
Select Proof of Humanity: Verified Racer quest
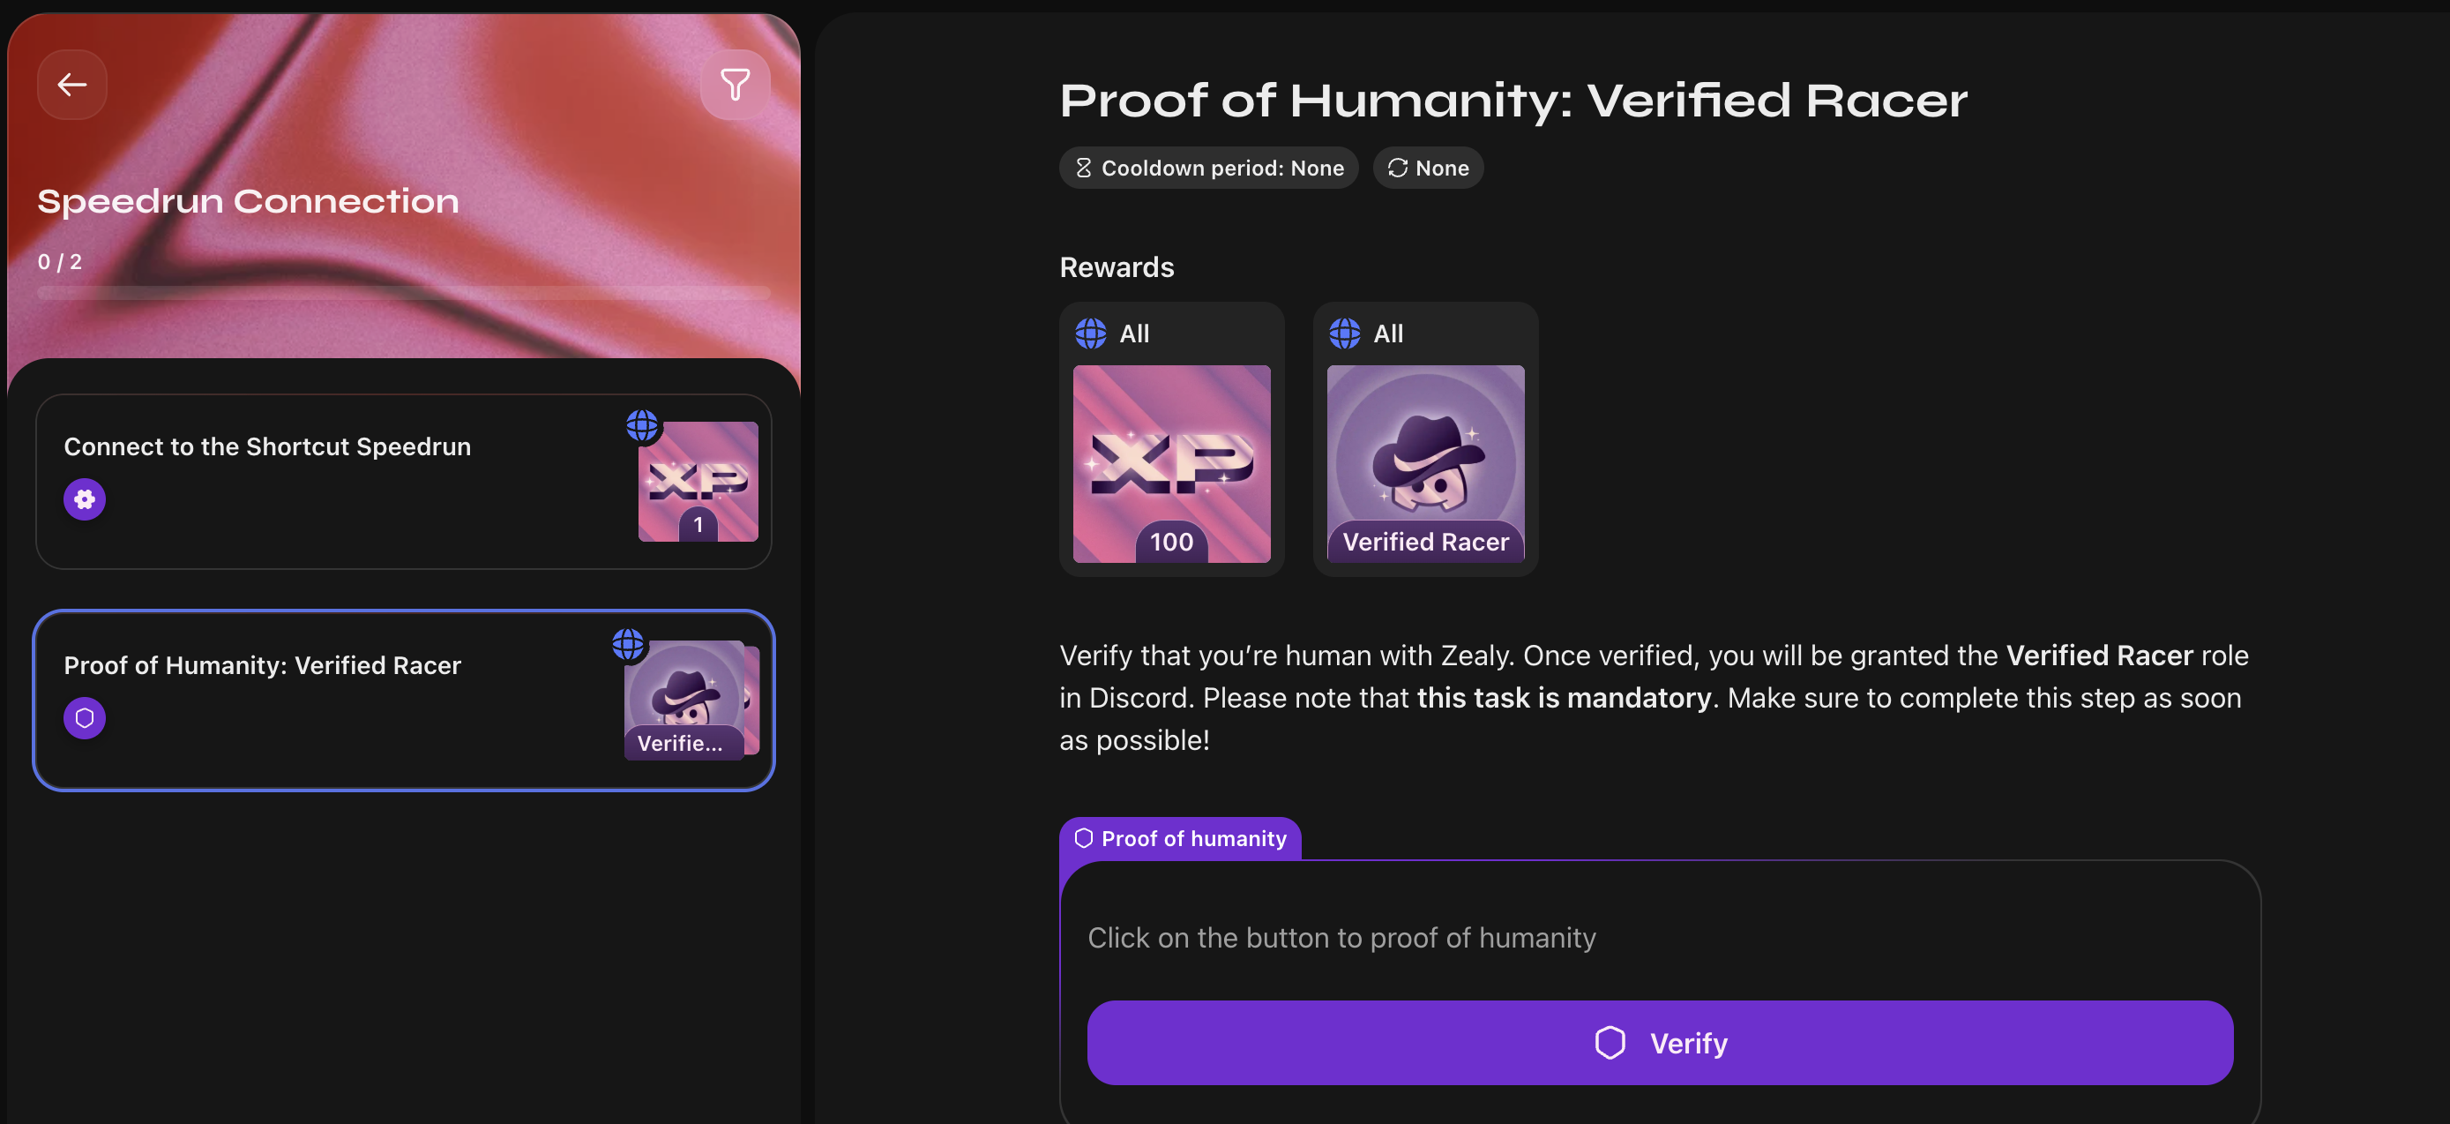pos(263,665)
